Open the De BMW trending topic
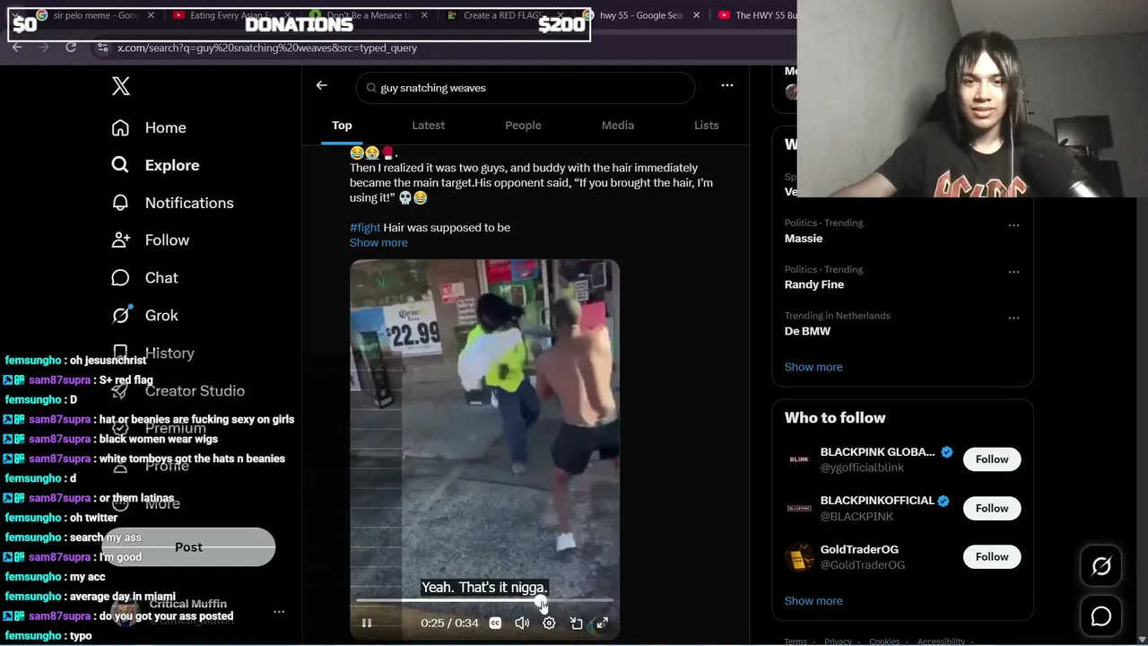 point(807,331)
